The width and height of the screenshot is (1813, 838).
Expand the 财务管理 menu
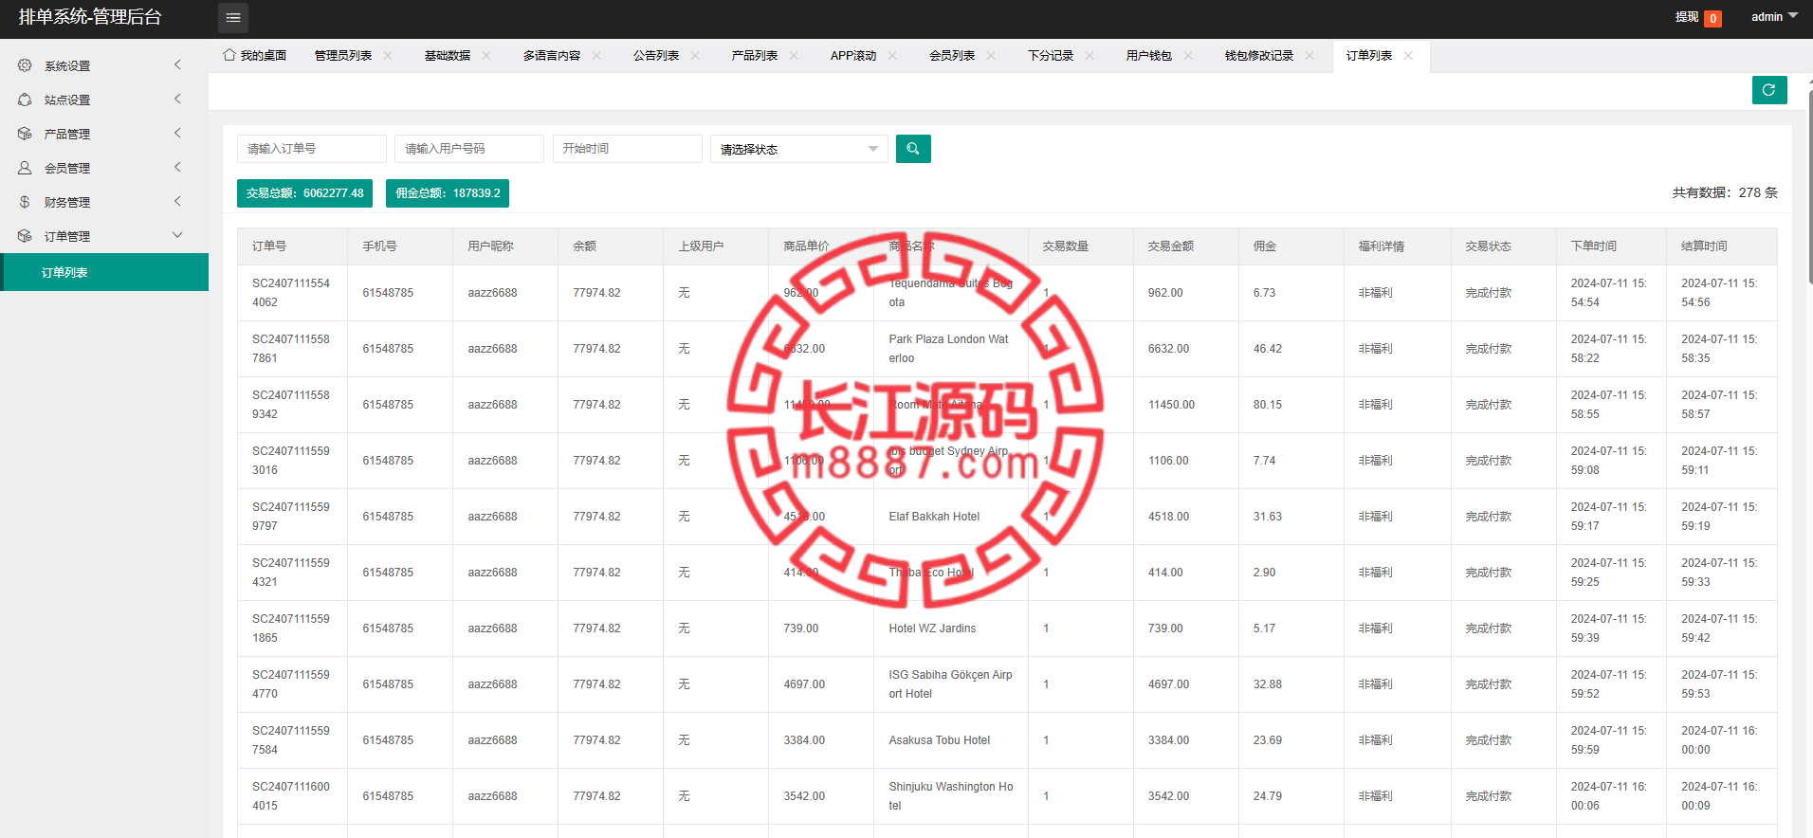[177, 201]
